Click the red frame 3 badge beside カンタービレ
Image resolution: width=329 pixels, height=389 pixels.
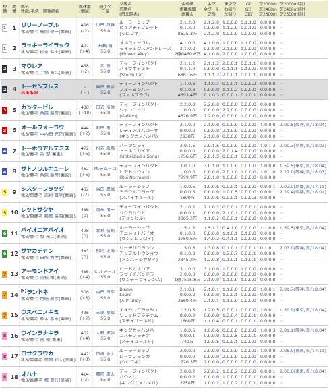[x=5, y=110]
